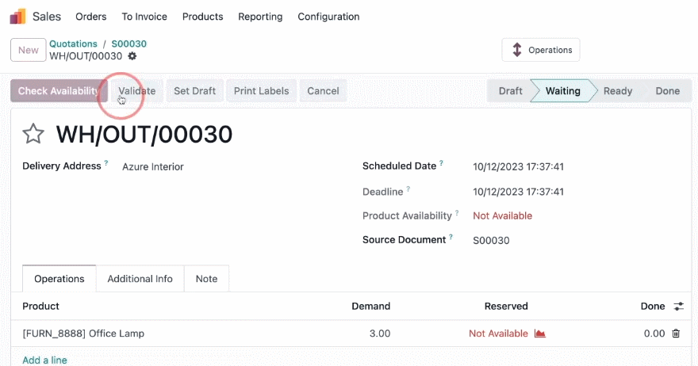This screenshot has height=366, width=698.
Task: Click the Operations smart button arrows icon
Action: (x=516, y=50)
